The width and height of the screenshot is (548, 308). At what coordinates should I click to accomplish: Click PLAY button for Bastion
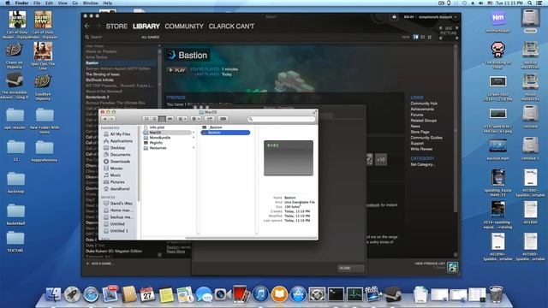[177, 70]
